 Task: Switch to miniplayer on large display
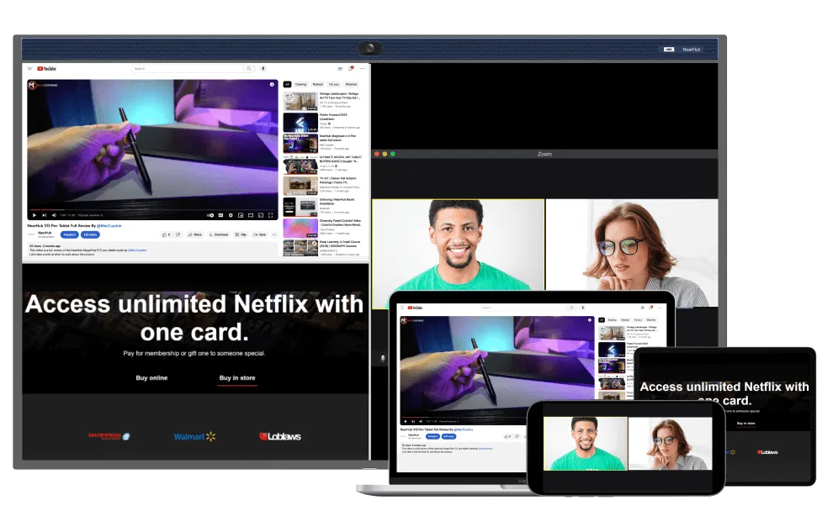(241, 215)
